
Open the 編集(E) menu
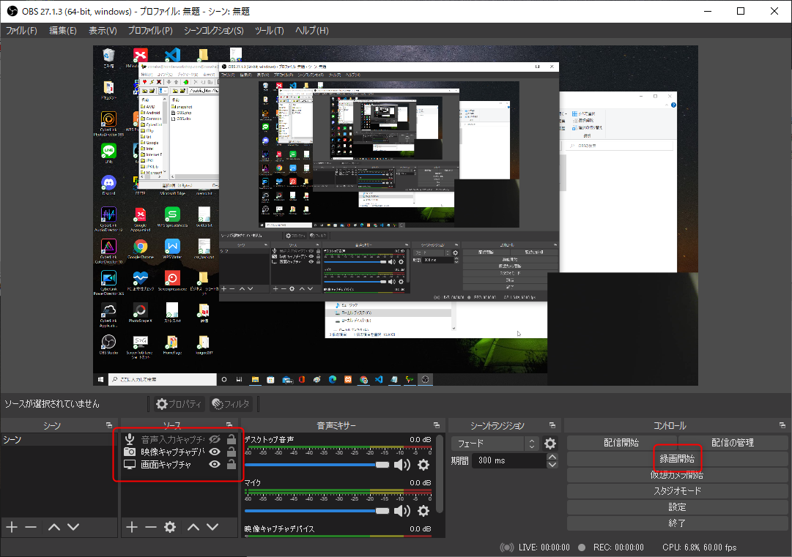[62, 30]
